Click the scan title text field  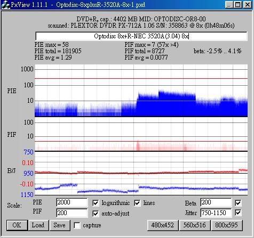141,36
